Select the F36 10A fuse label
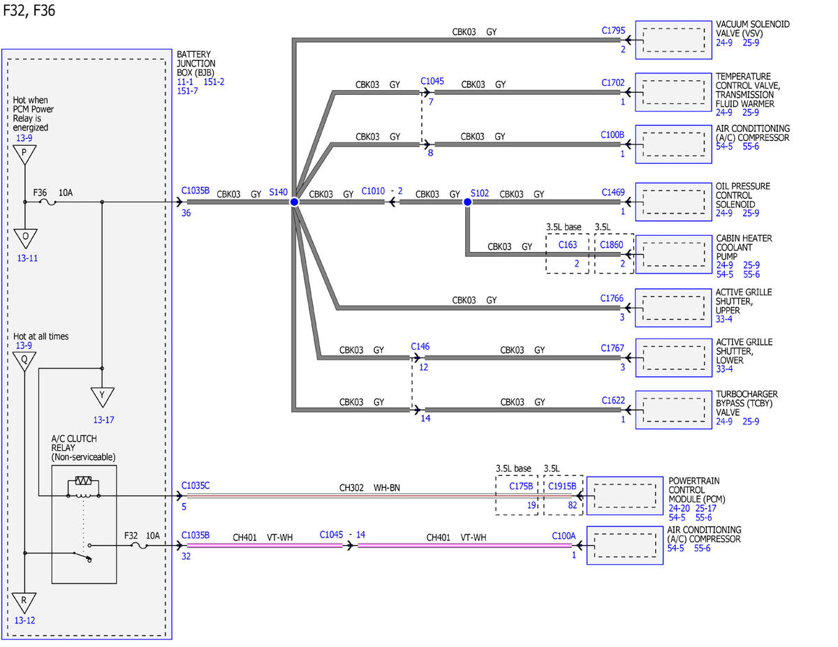Viewport: 838px width, 647px height. pos(53,193)
